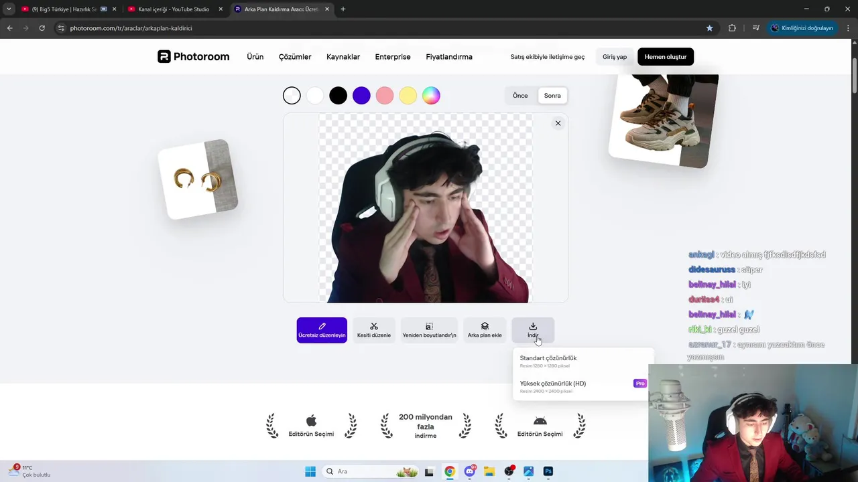Select the white background swatch
Screen dimensions: 858x482
coord(315,96)
